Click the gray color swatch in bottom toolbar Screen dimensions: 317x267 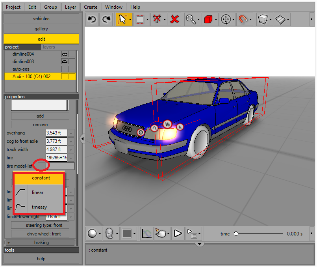(126, 233)
